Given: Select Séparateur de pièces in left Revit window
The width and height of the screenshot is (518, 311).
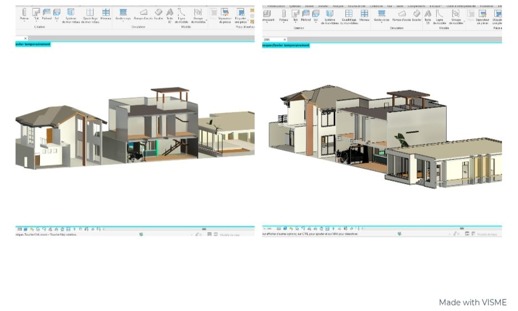Looking at the screenshot, I should click(225, 16).
